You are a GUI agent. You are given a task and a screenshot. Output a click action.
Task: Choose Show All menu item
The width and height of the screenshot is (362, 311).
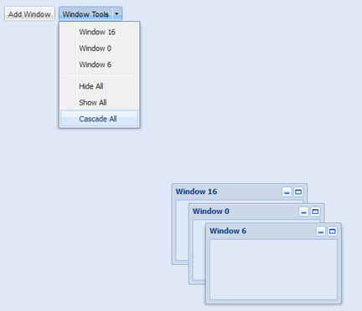point(99,102)
